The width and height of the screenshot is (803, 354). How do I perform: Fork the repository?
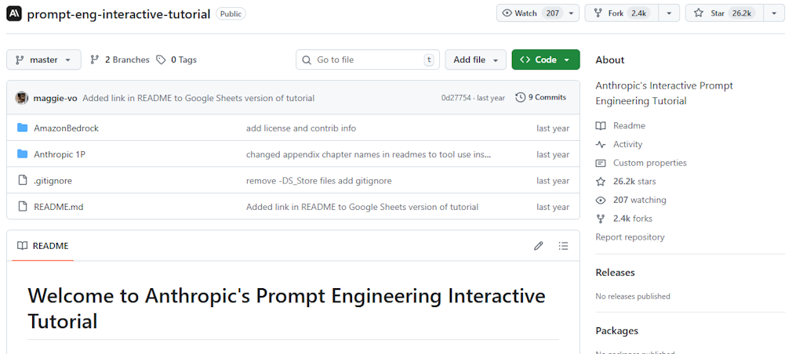[620, 13]
